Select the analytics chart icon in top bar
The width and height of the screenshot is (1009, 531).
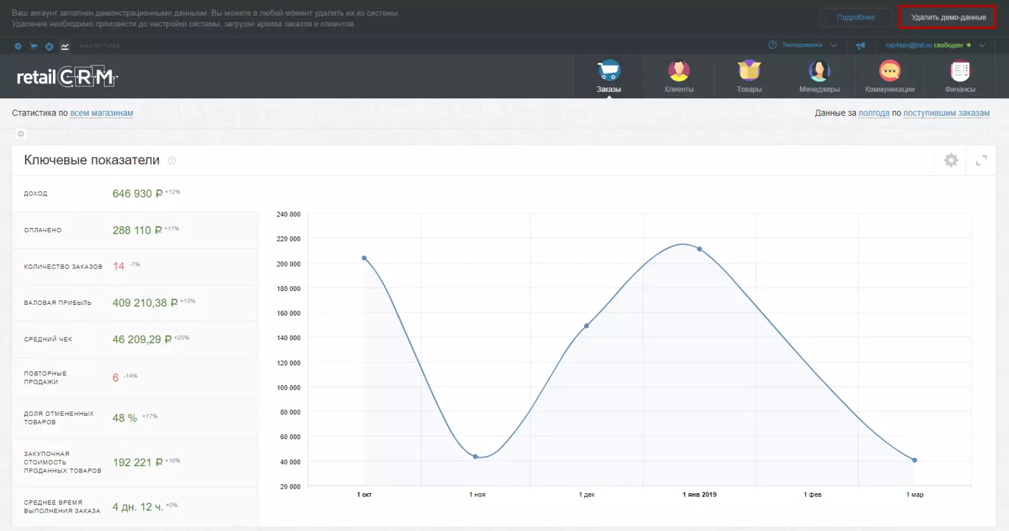[65, 46]
